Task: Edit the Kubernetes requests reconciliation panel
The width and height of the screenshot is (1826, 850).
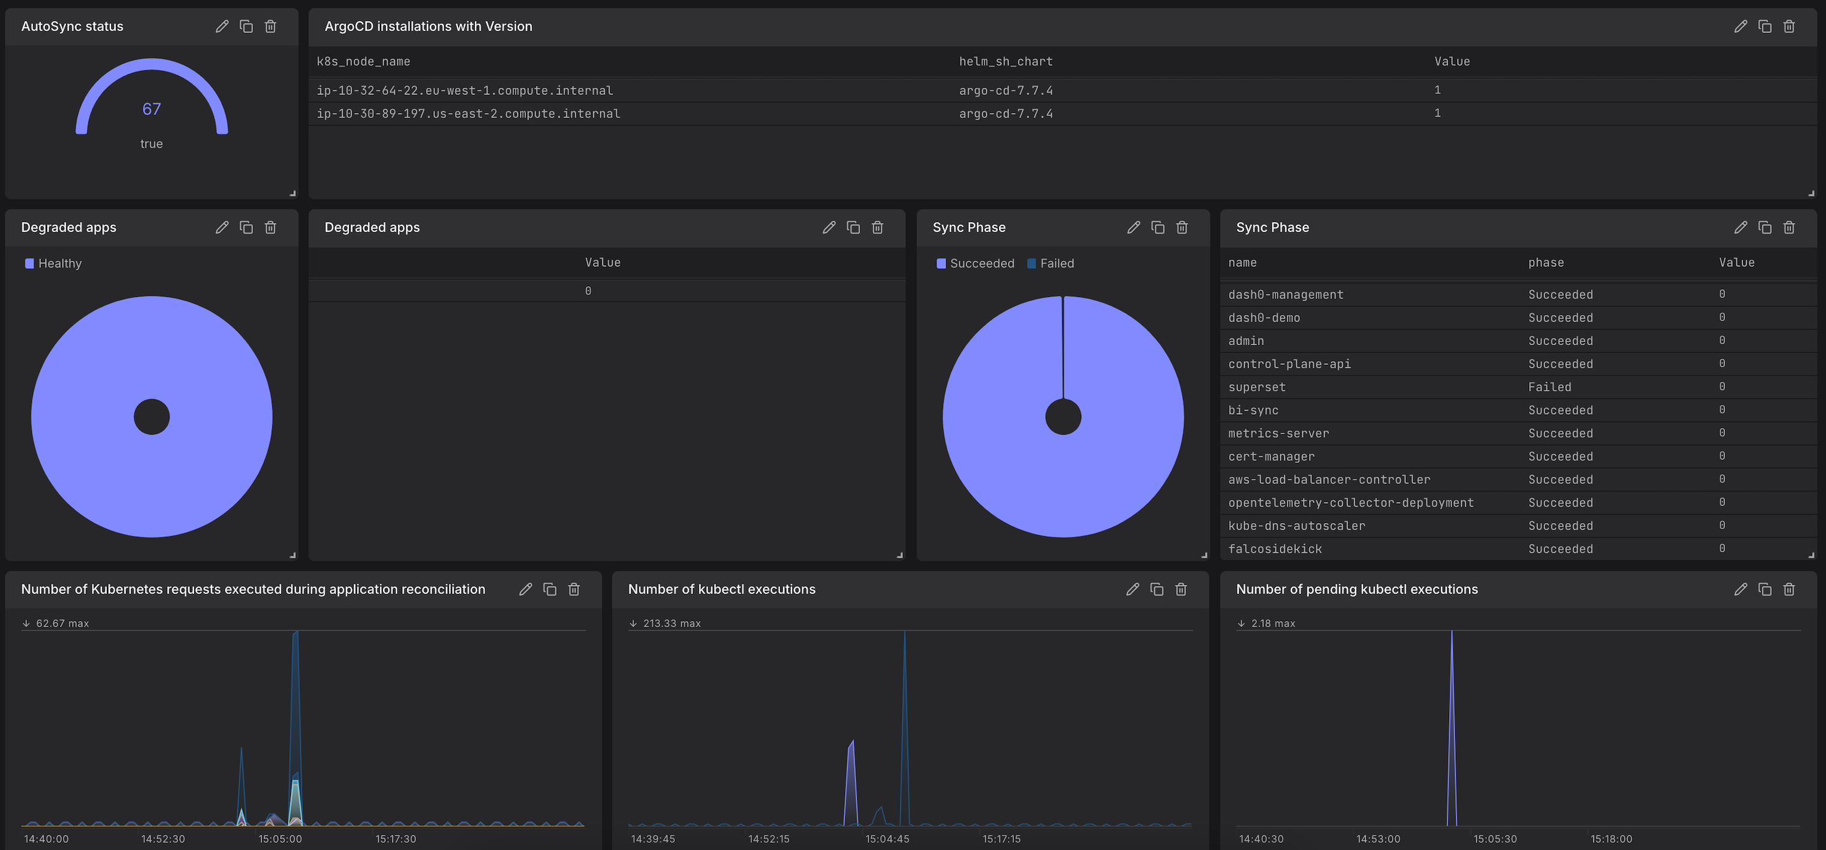Action: coord(525,589)
